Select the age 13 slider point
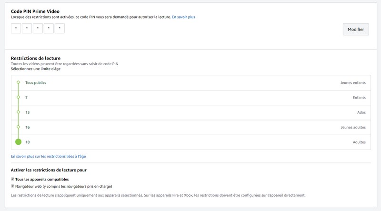 (18, 112)
